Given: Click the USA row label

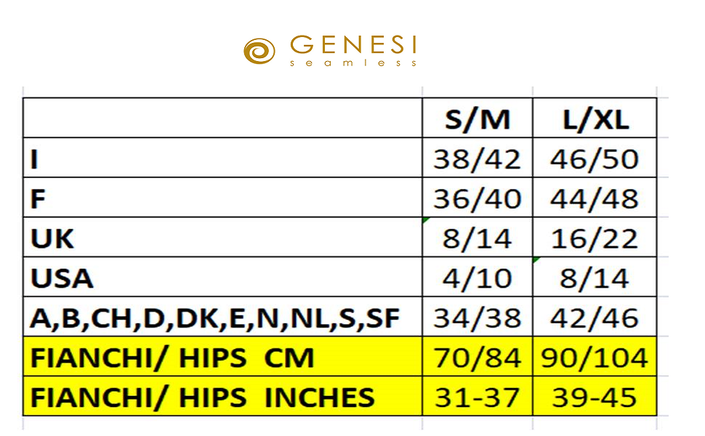Looking at the screenshot, I should [62, 277].
